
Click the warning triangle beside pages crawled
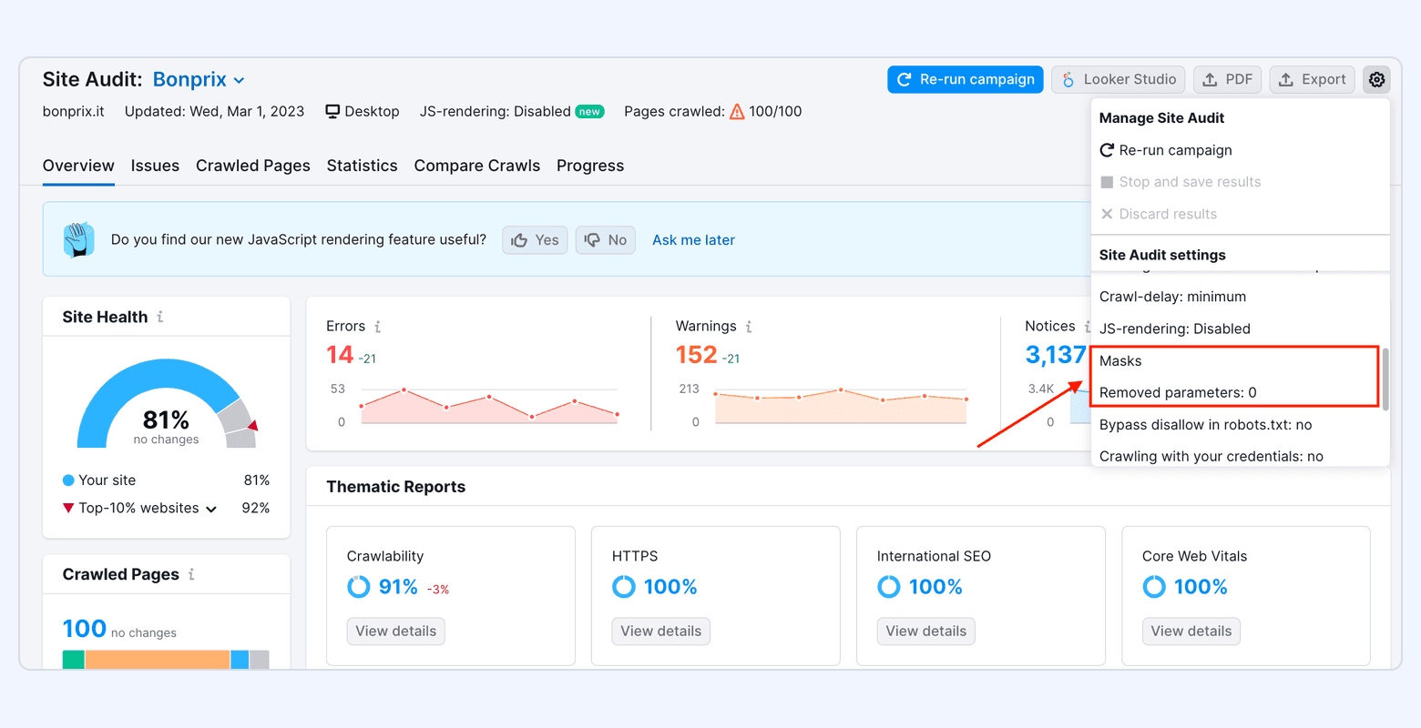point(736,111)
